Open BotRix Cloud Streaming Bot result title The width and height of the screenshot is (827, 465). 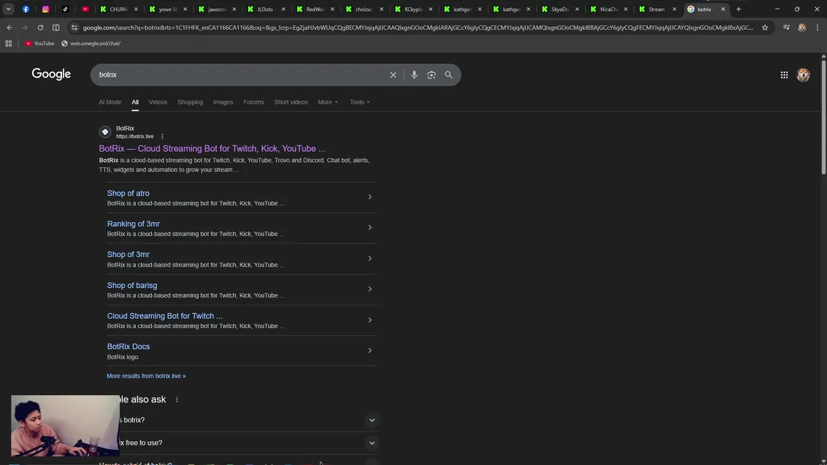pyautogui.click(x=212, y=149)
